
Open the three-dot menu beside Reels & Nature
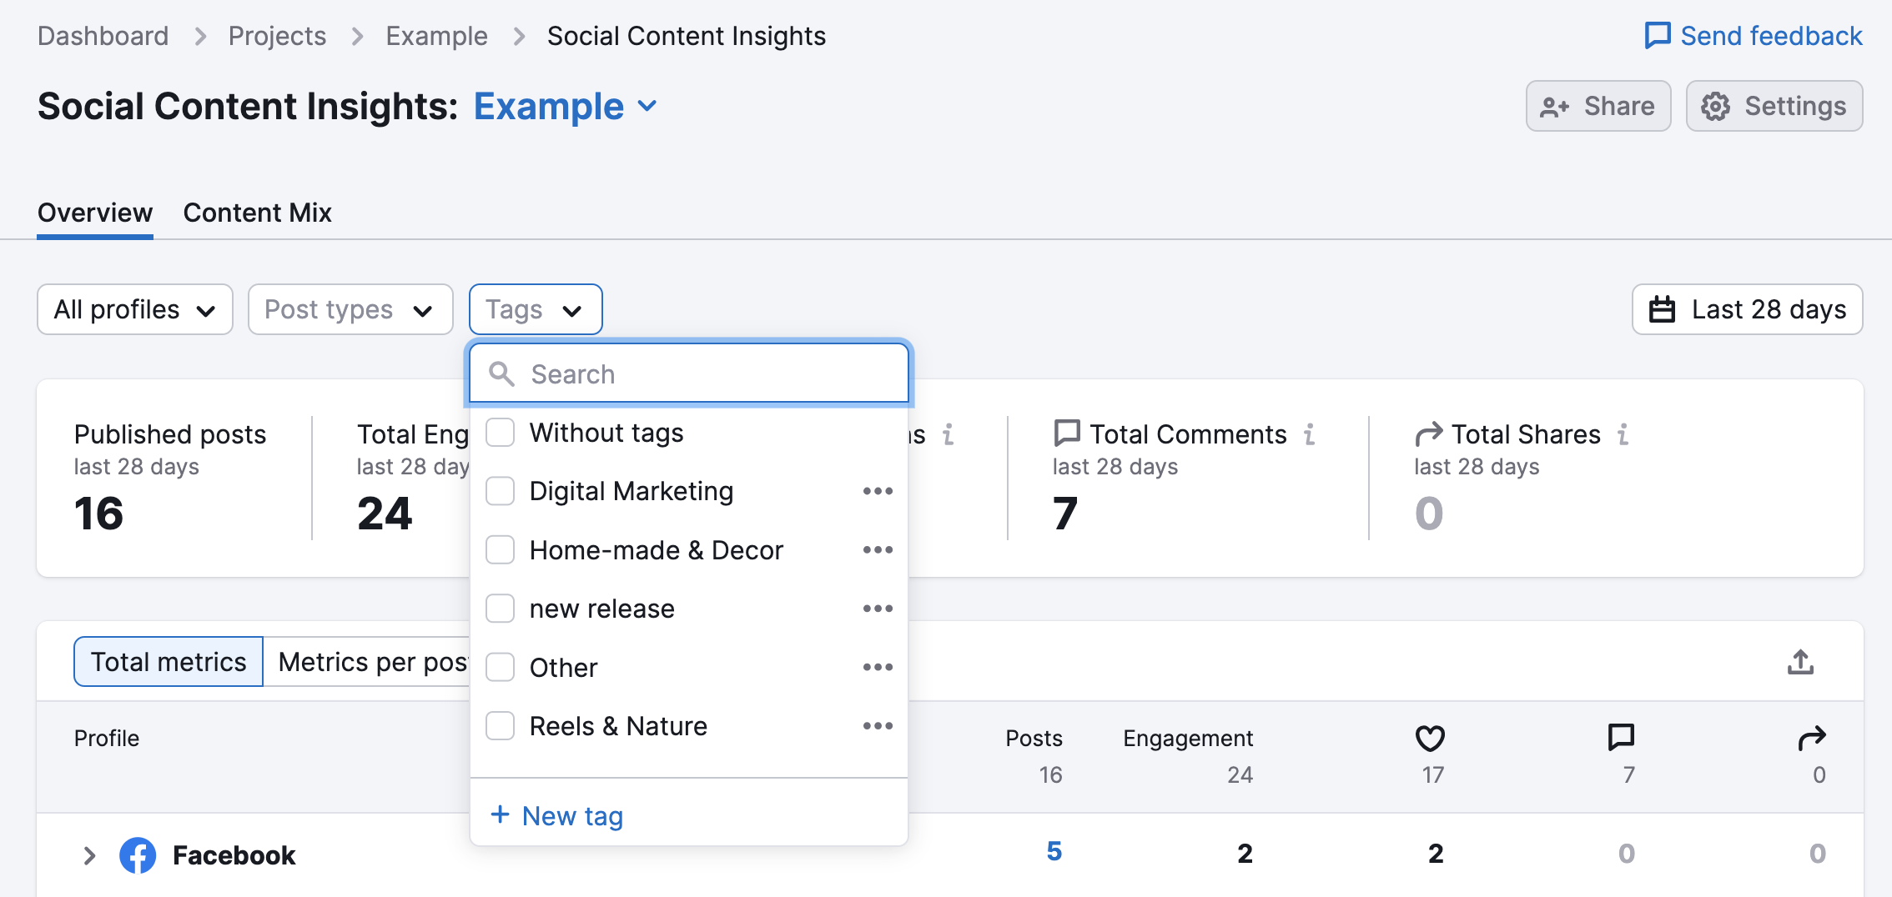(877, 725)
